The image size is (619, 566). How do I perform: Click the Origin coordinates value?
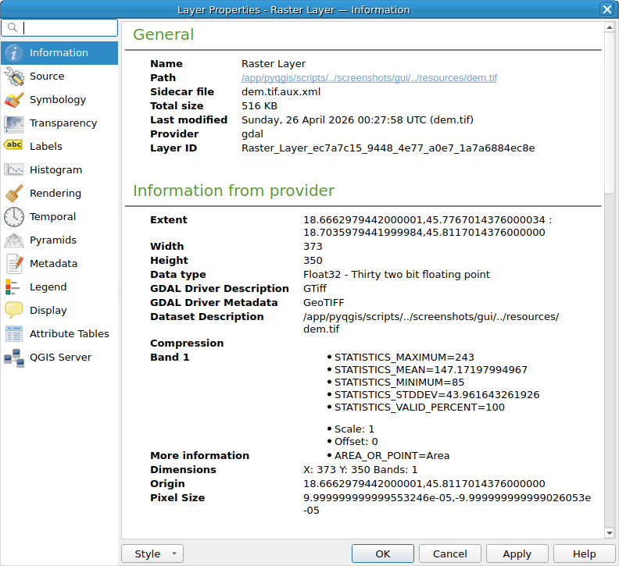[424, 484]
